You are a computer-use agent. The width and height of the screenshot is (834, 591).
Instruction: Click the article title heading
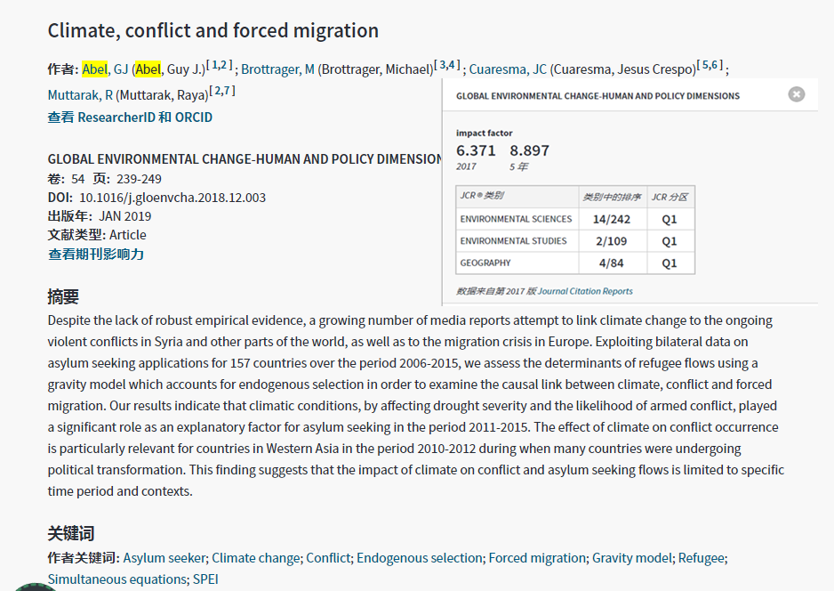(213, 31)
